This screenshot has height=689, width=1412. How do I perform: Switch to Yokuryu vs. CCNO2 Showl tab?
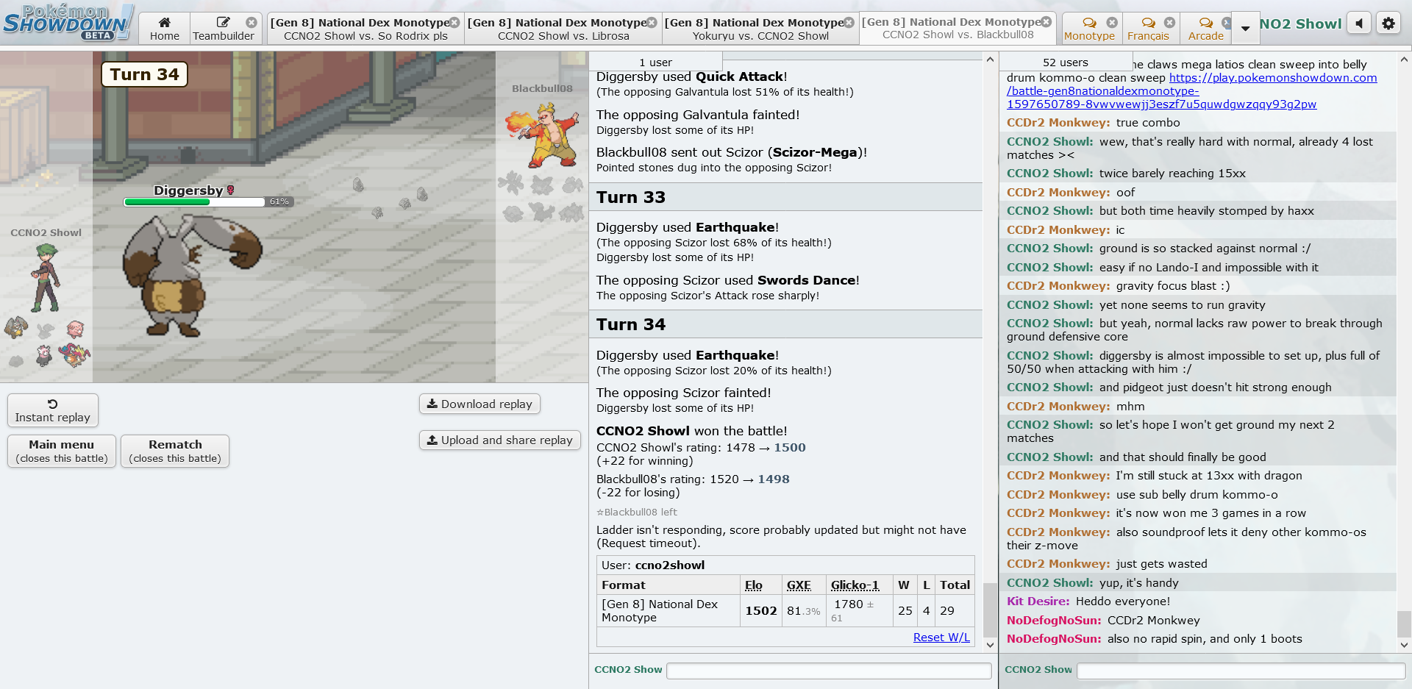tap(760, 29)
